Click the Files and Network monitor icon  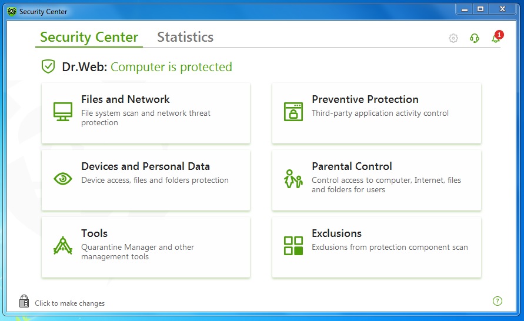[63, 112]
